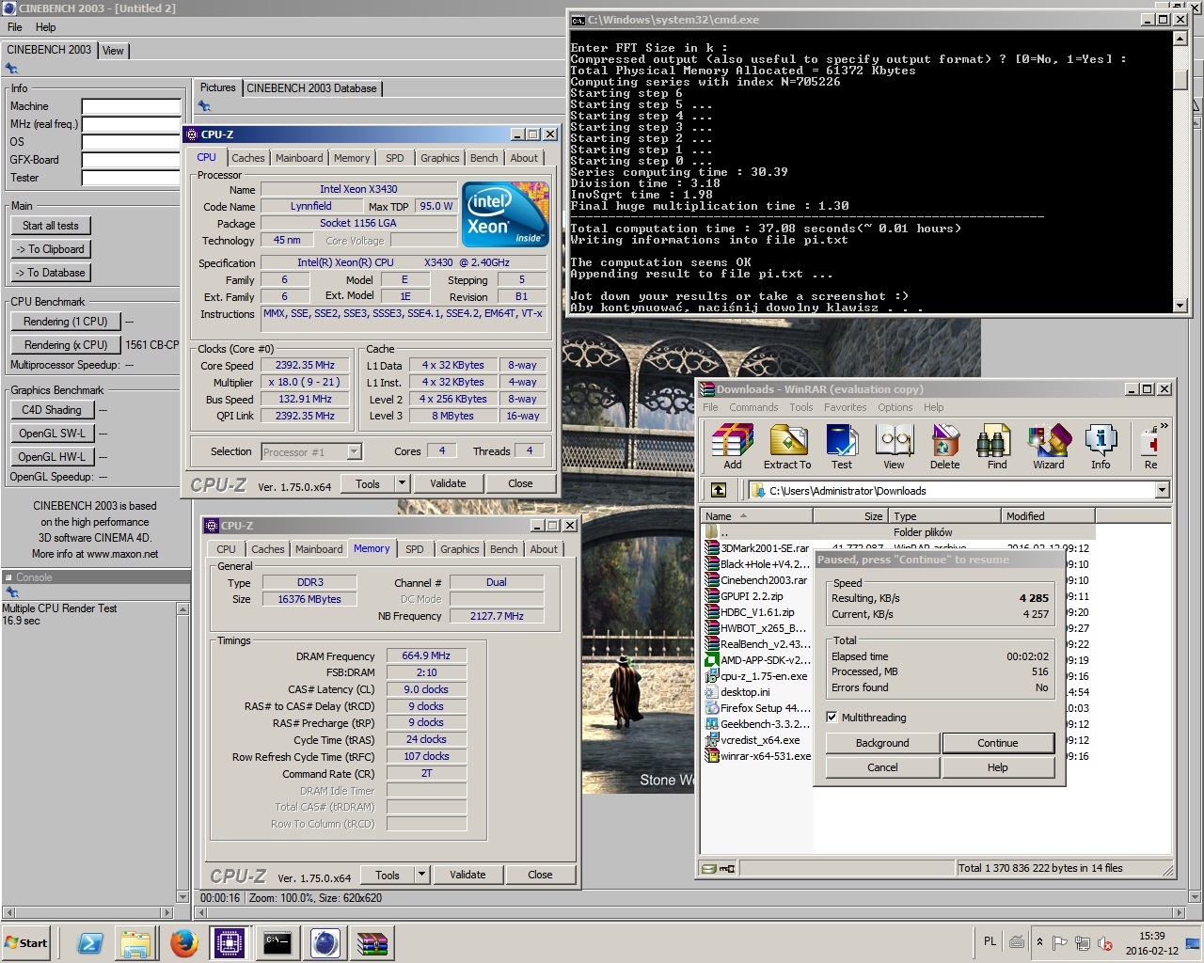The image size is (1204, 963).
Task: Click Background in WinRAR test dialog
Action: (882, 743)
